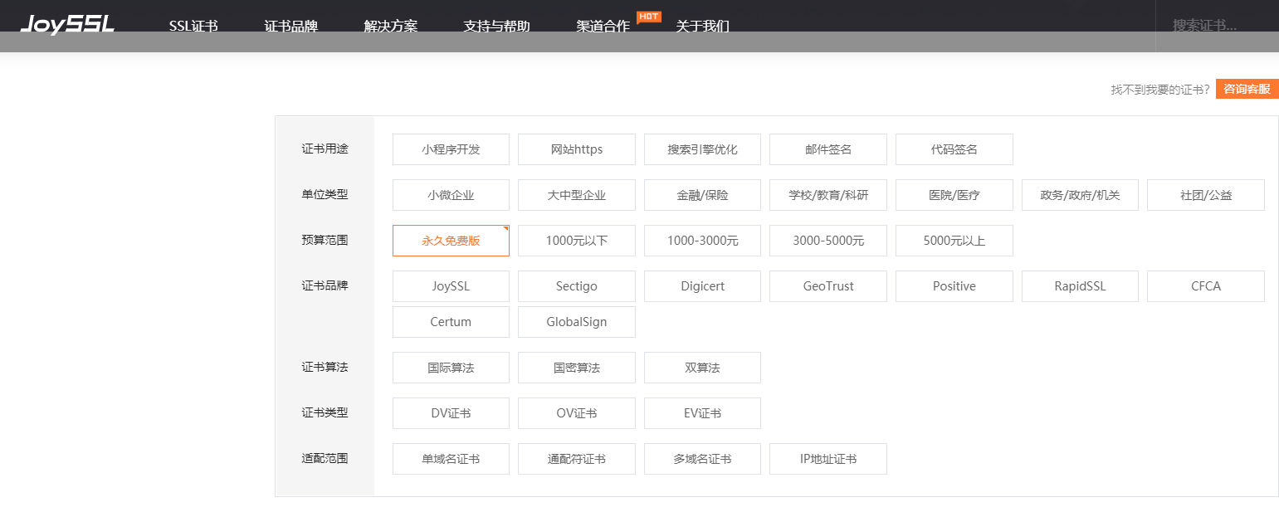
Task: Open the SSL证书 menu
Action: click(193, 26)
